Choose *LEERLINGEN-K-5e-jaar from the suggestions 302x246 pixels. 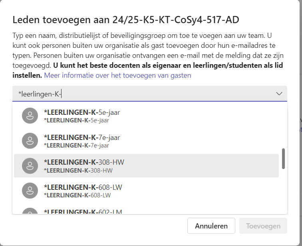coord(82,112)
